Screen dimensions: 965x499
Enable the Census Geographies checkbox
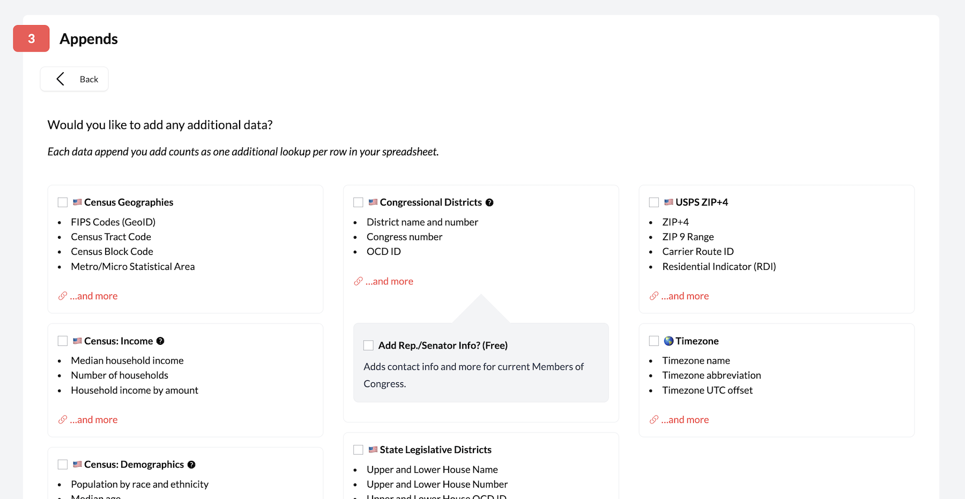(63, 202)
